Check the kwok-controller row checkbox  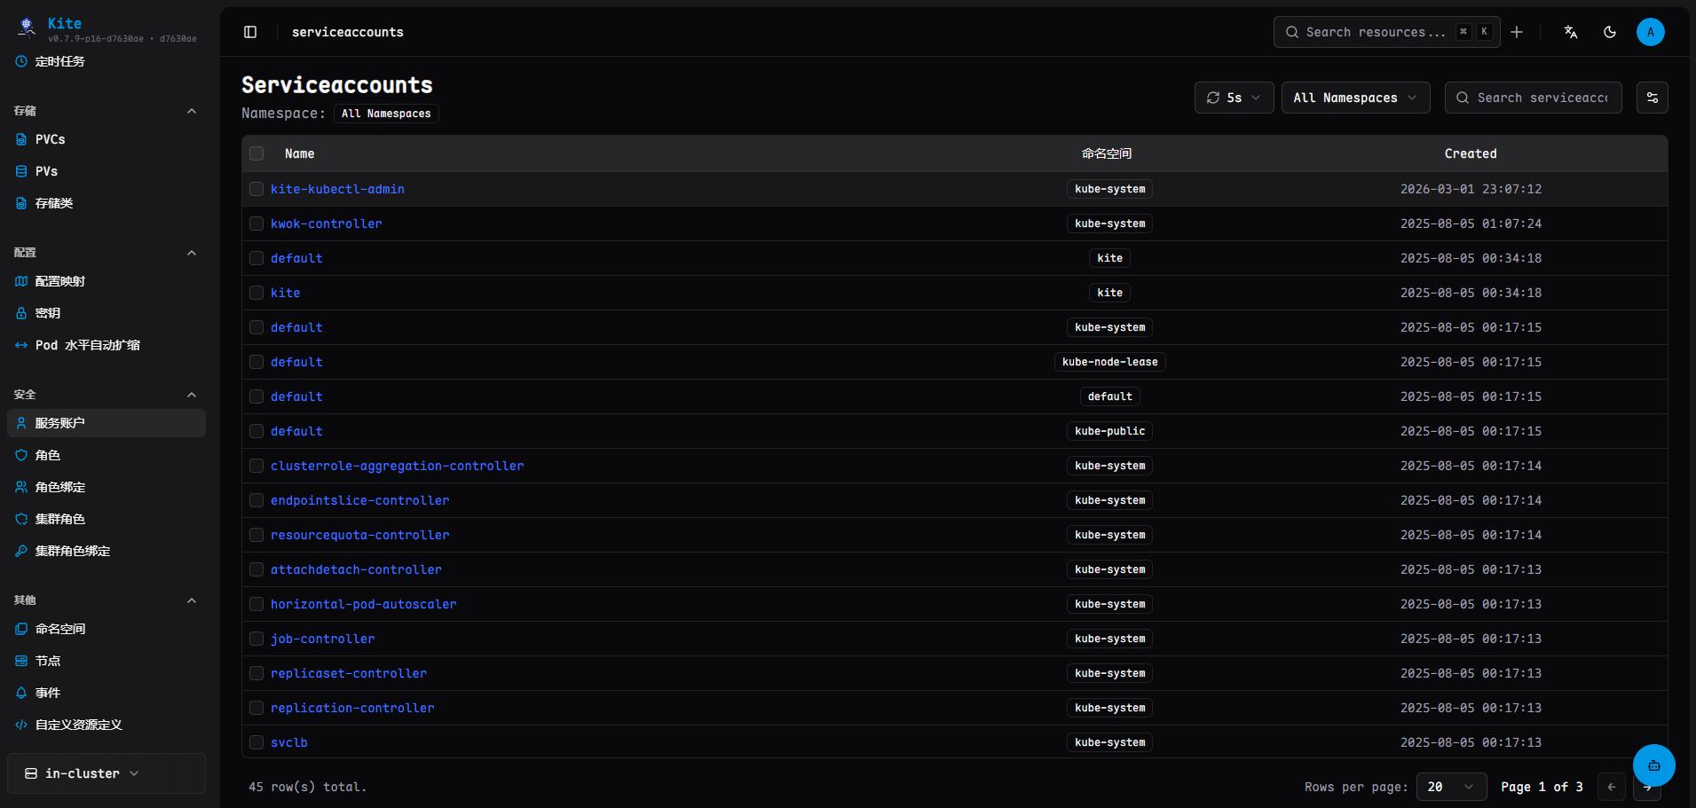256,224
